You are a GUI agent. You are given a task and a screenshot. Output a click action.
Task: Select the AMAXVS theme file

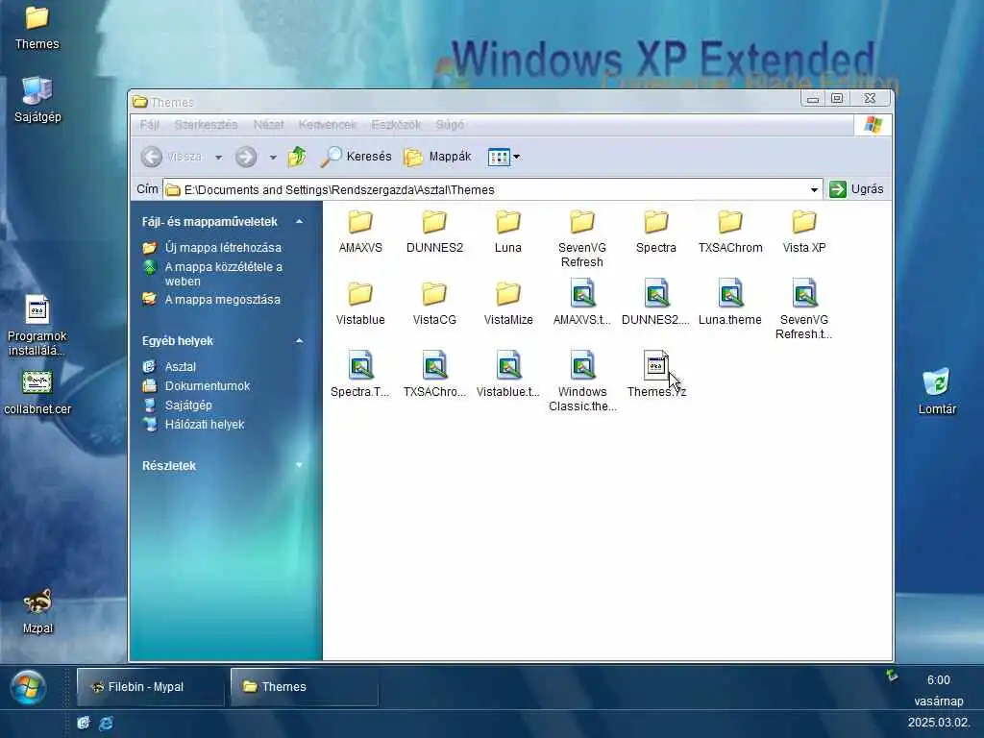tap(581, 303)
